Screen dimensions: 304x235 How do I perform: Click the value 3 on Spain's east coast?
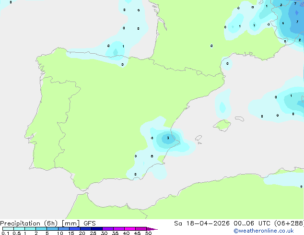click(x=168, y=138)
